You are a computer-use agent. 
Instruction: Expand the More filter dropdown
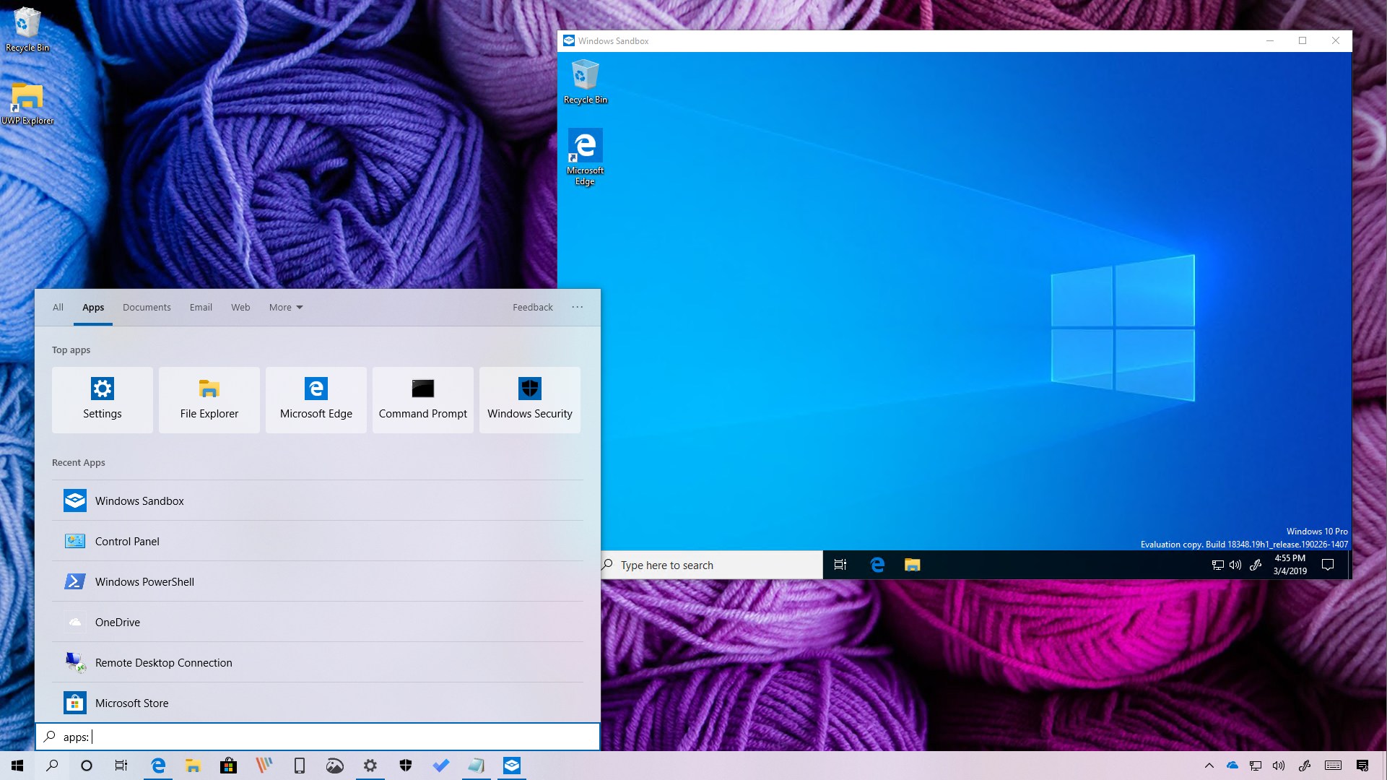point(286,307)
